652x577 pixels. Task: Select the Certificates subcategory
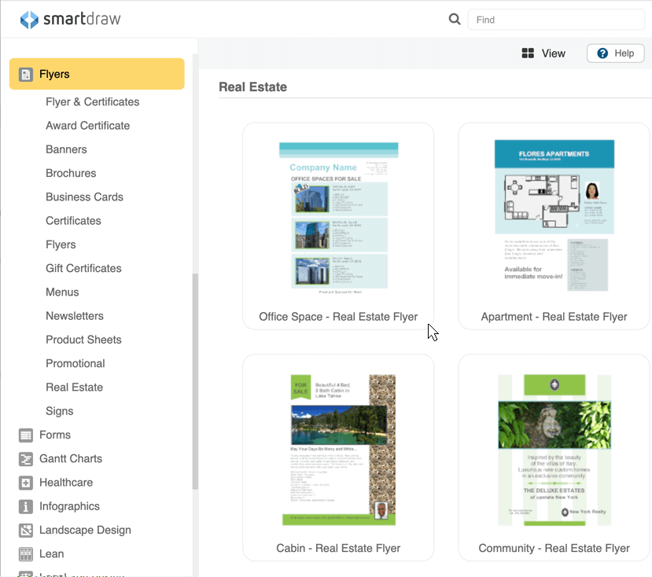click(x=73, y=221)
